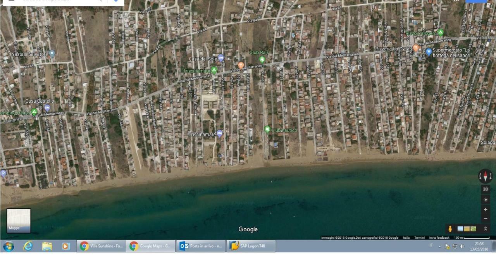Toggle the 100 m scale bar units

coord(472,238)
